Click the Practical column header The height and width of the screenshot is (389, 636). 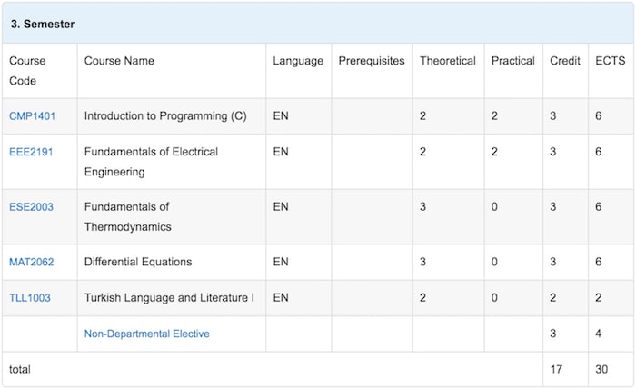pyautogui.click(x=513, y=61)
